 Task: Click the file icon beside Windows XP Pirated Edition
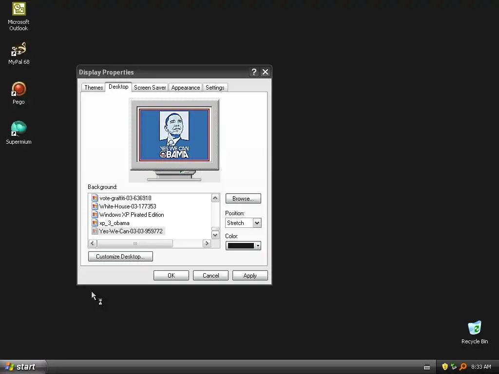(x=95, y=214)
